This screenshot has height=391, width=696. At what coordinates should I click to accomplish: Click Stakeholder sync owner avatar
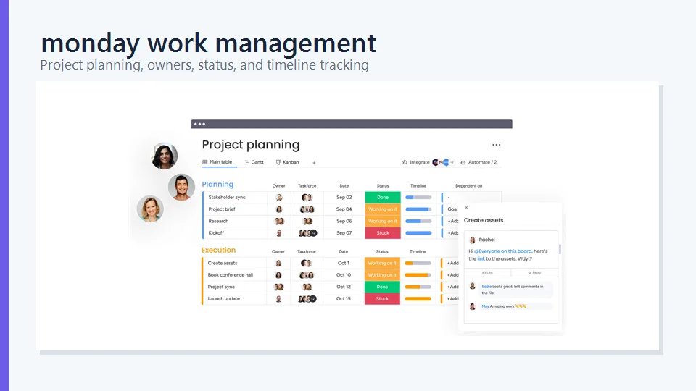click(278, 197)
